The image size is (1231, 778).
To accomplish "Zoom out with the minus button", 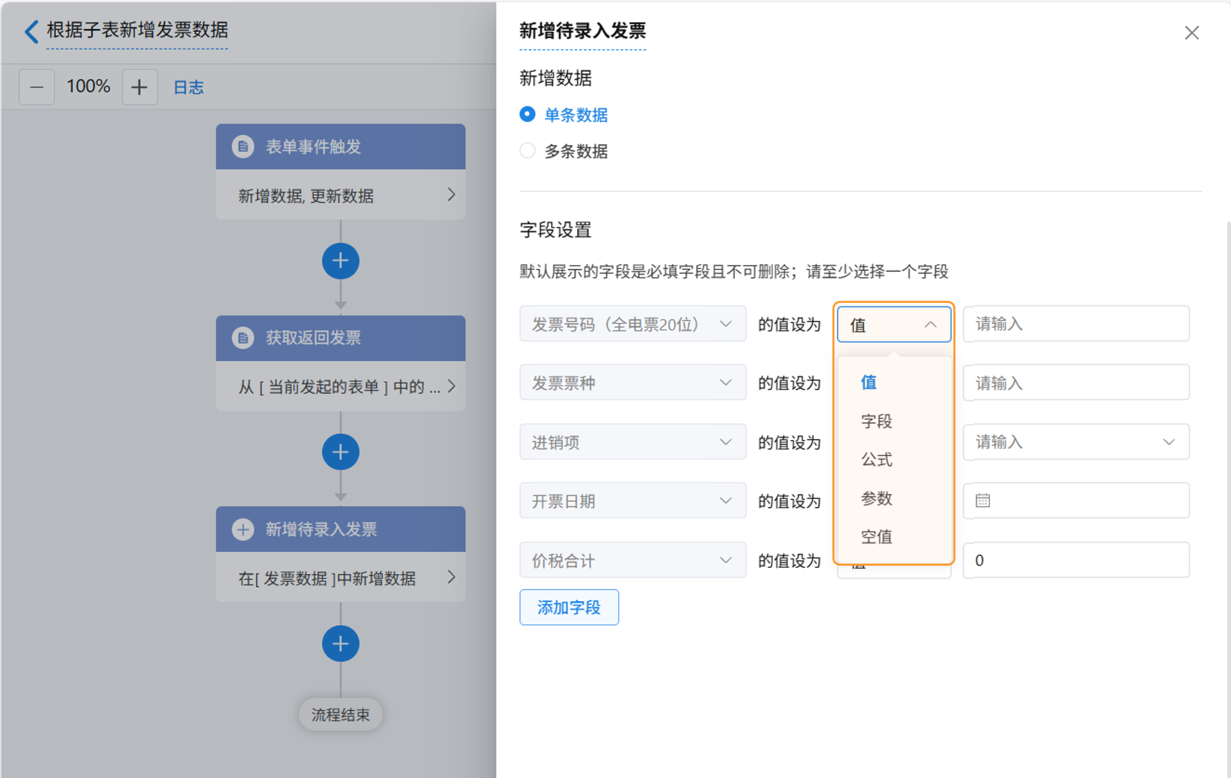I will point(37,87).
